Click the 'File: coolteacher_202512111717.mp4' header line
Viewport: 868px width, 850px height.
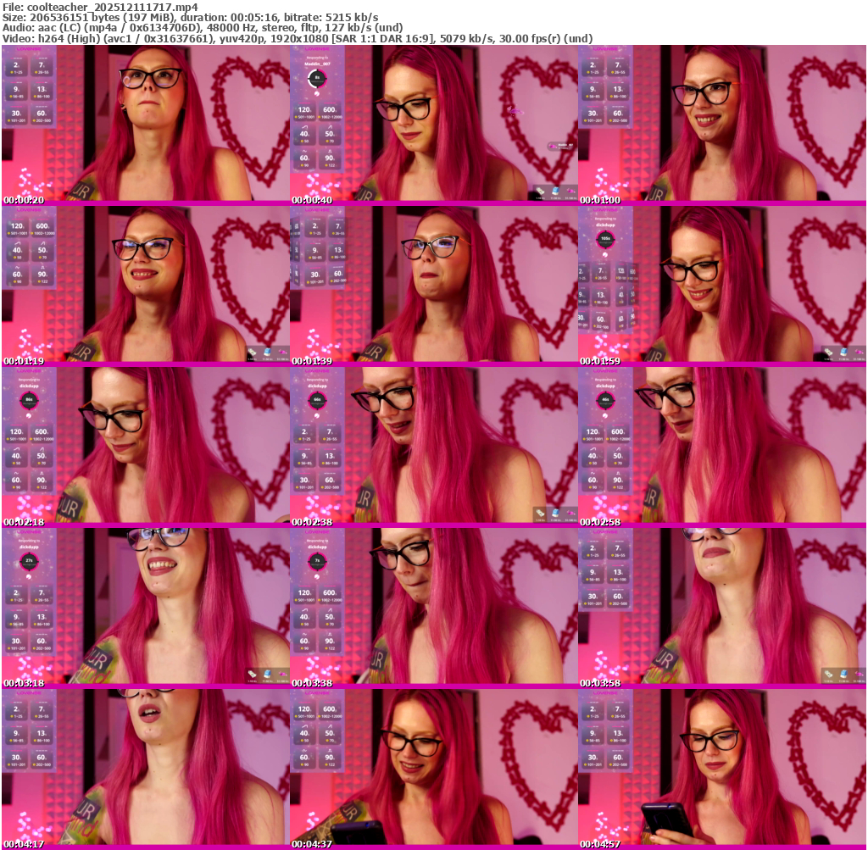point(100,7)
